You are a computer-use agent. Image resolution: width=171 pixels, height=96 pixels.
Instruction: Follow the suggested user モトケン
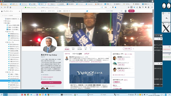pyautogui.click(x=121, y=65)
